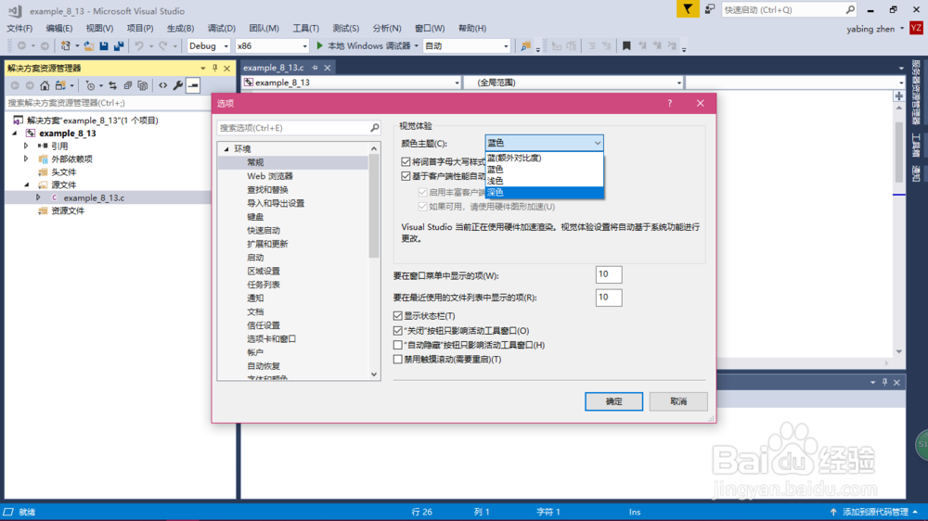Image resolution: width=928 pixels, height=521 pixels.
Task: Click 添加到源代码管理 in status bar
Action: click(x=875, y=512)
